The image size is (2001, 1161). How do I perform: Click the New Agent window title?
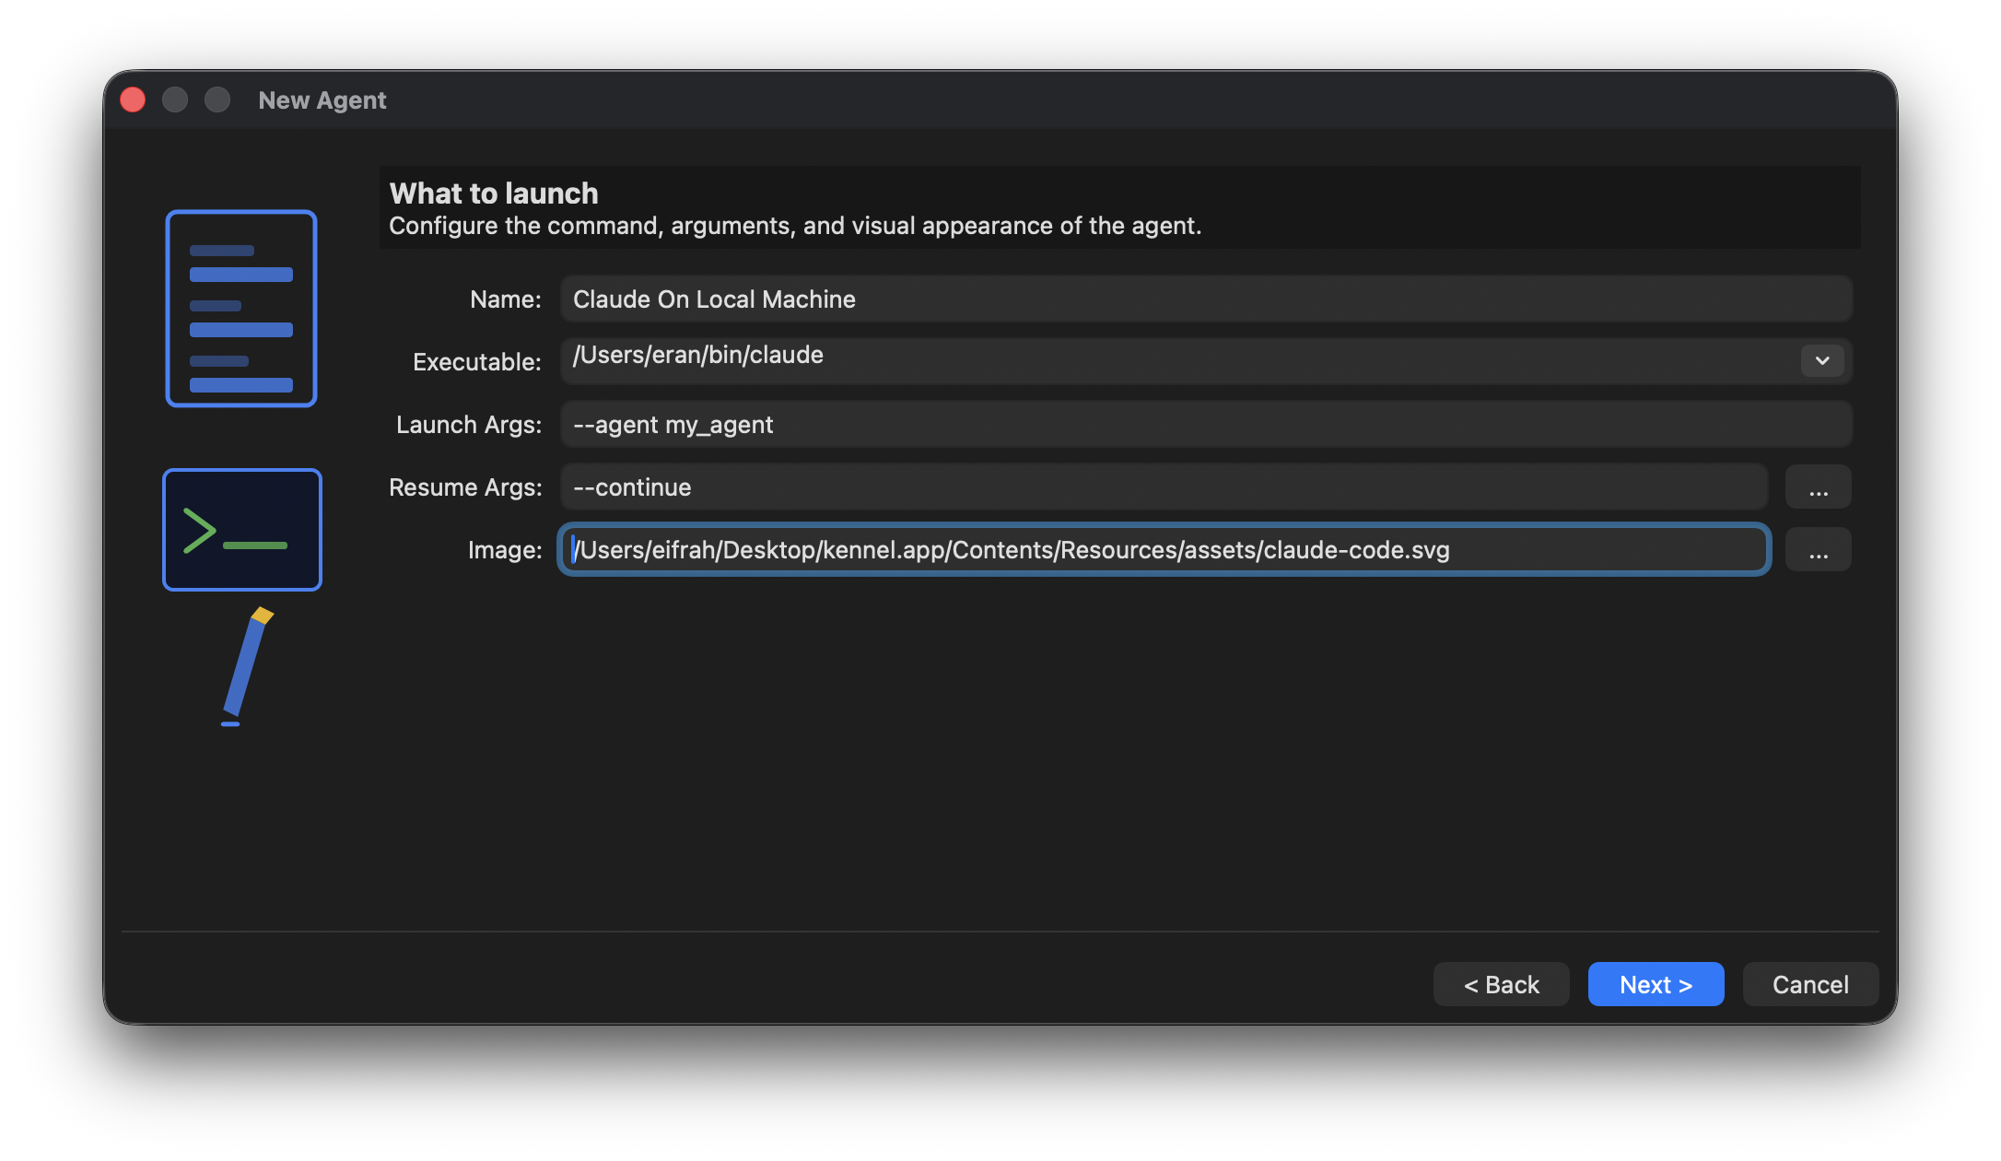(x=322, y=100)
